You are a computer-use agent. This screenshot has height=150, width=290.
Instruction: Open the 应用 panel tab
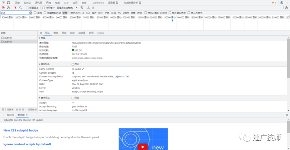click(x=75, y=3)
